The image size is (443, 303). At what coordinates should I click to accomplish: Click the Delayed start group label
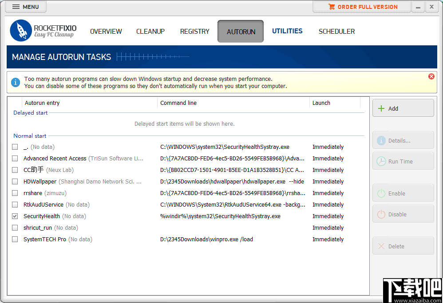point(31,113)
